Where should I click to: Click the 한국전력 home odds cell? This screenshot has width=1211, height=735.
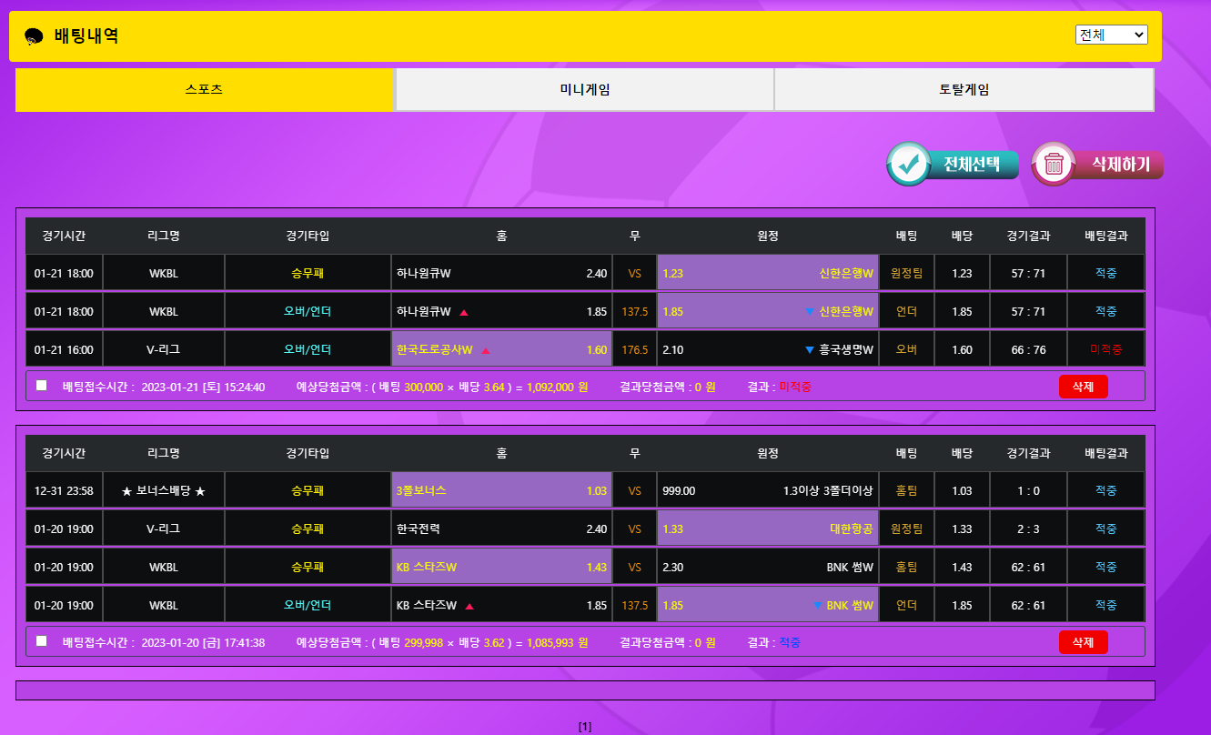click(x=500, y=529)
